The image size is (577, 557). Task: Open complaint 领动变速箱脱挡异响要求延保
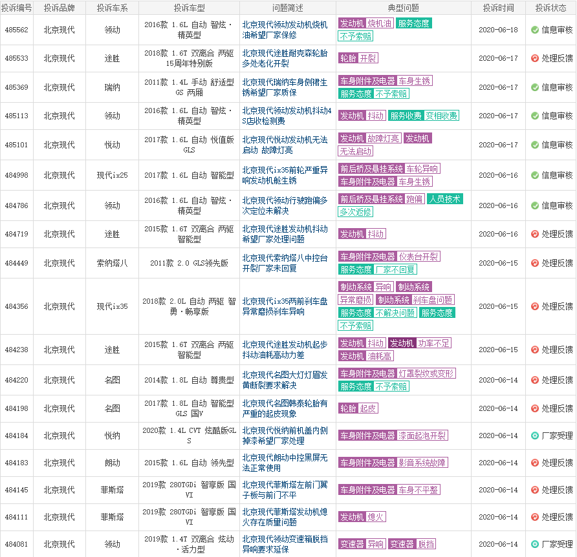point(285,544)
